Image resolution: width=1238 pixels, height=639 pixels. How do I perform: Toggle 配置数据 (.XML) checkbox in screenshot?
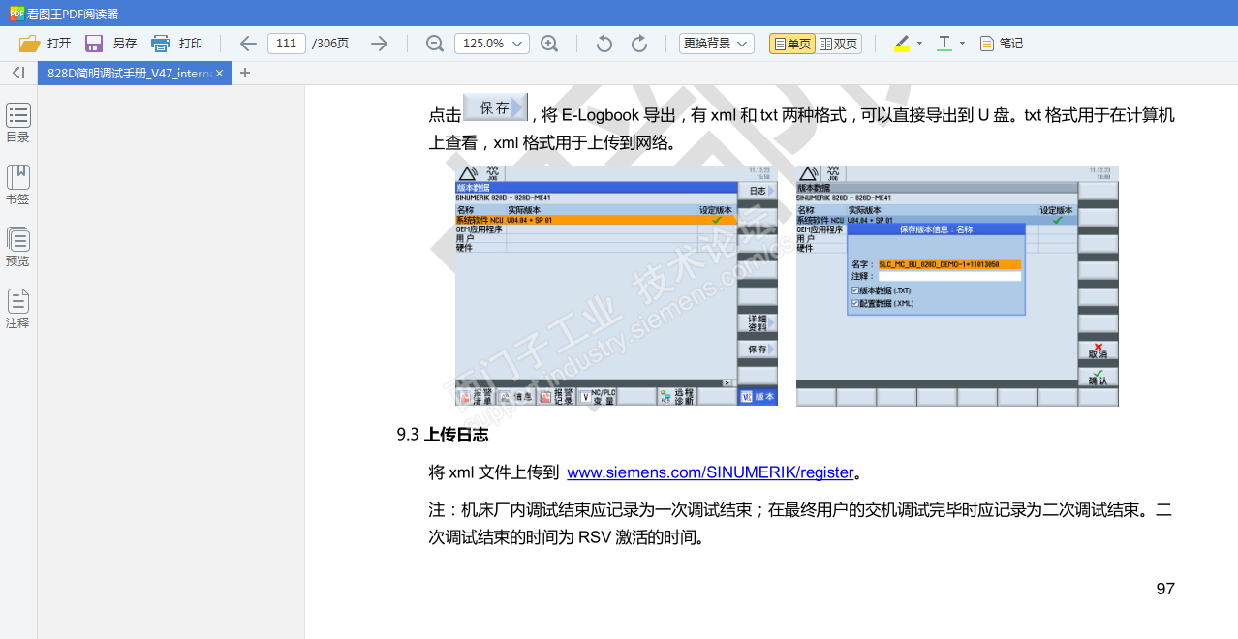pyautogui.click(x=855, y=303)
